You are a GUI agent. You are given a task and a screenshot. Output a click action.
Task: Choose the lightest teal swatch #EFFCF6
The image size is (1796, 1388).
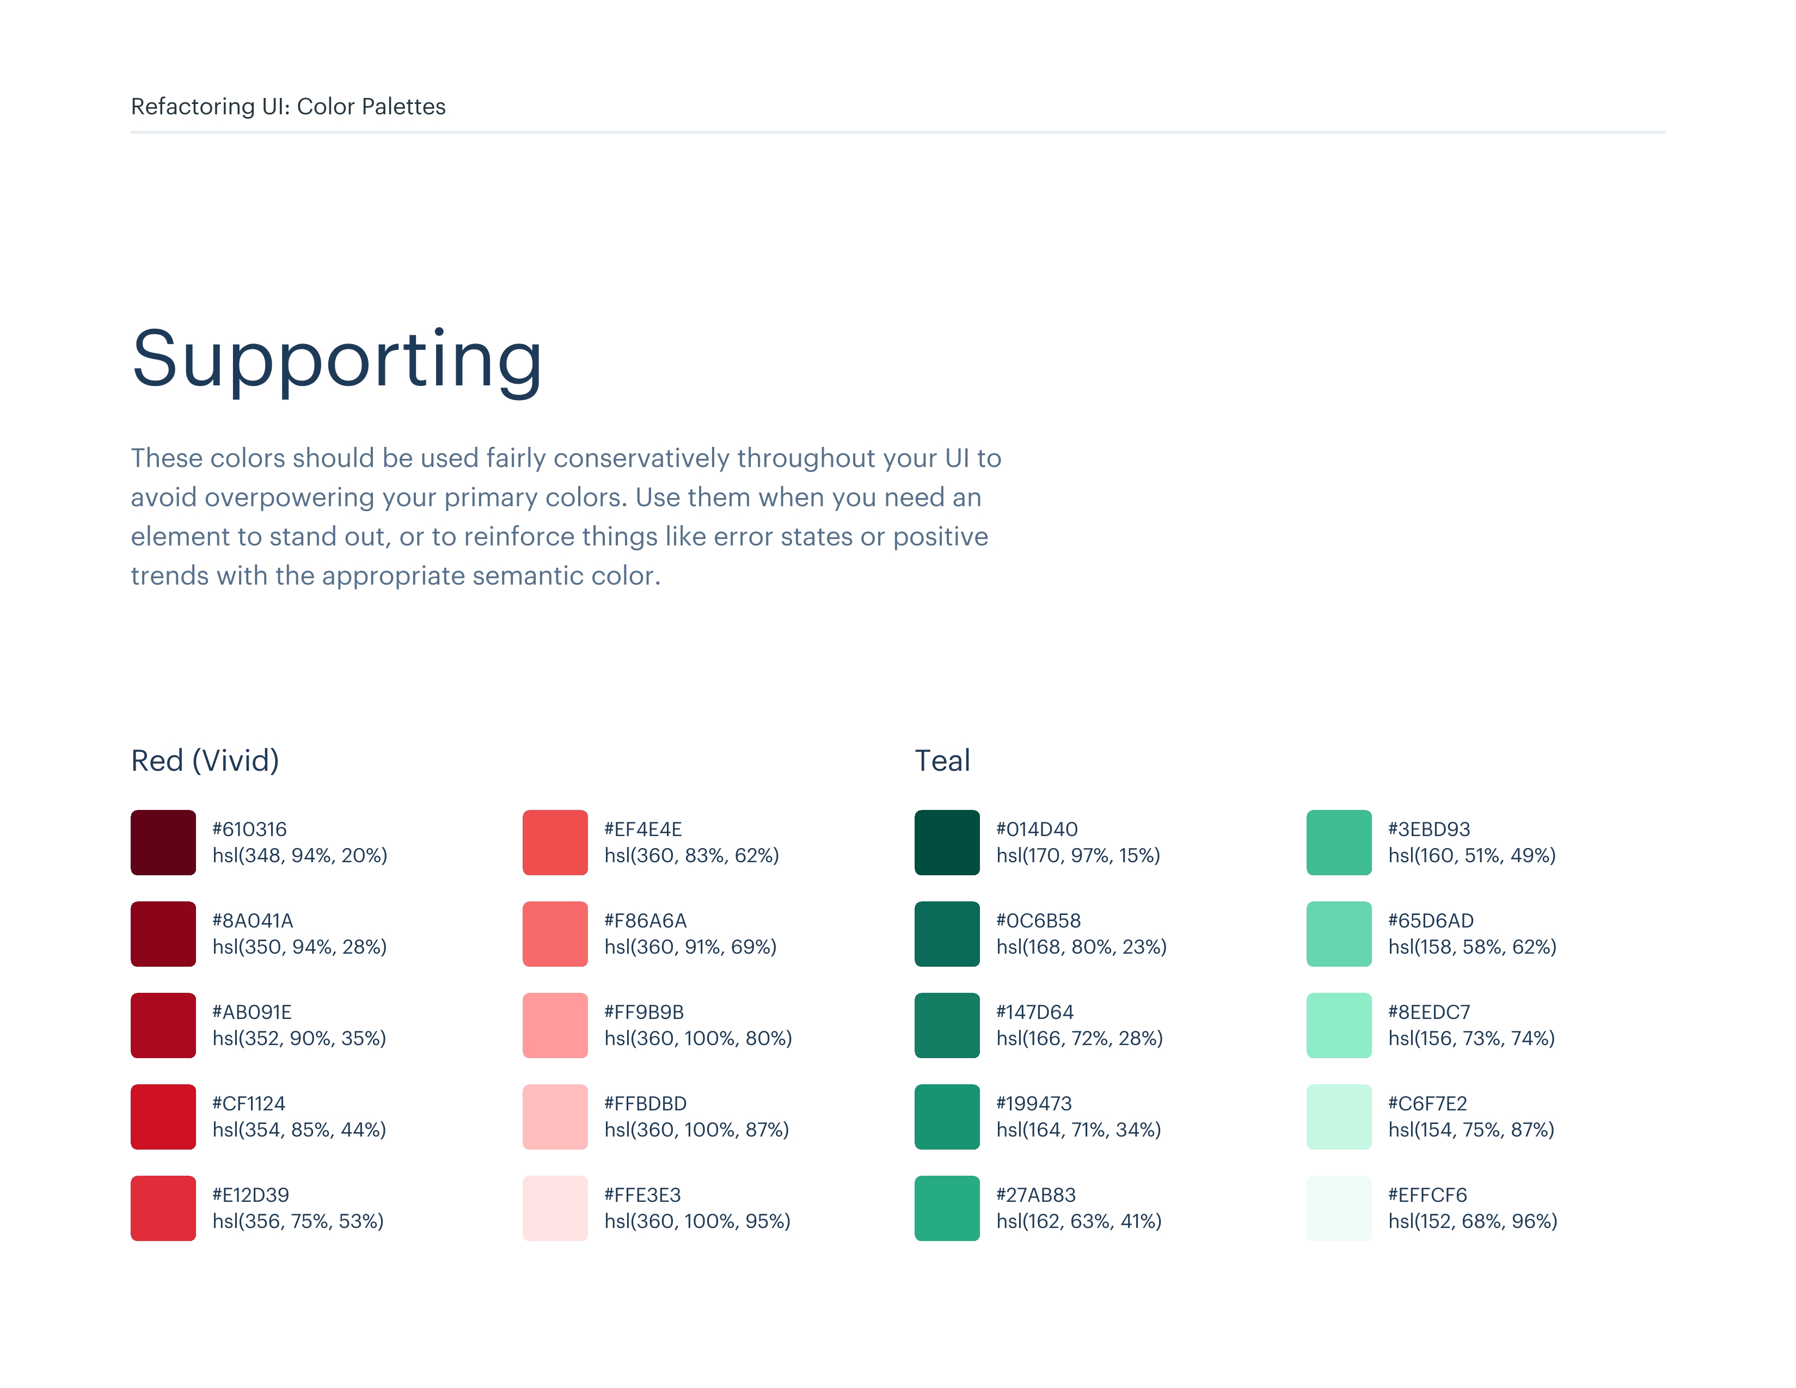[1339, 1207]
